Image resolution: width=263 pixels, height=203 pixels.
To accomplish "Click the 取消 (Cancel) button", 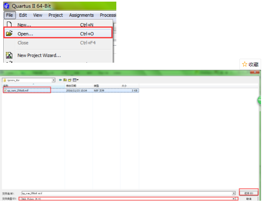I will click(249, 199).
